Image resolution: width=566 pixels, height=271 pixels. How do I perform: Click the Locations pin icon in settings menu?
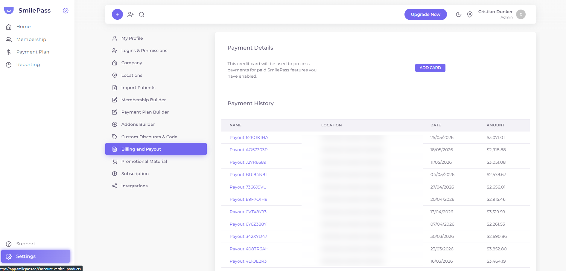115,75
